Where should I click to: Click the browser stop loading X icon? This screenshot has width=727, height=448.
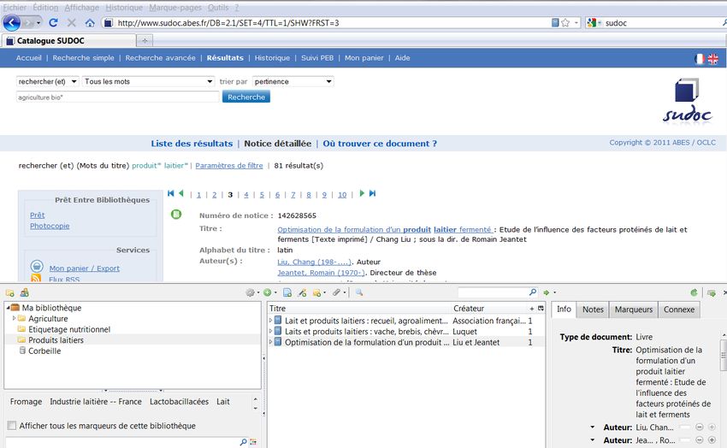pos(71,22)
